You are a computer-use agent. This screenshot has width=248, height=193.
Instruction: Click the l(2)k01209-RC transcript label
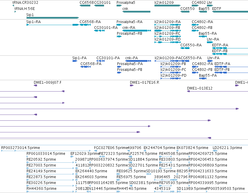tap(167, 34)
